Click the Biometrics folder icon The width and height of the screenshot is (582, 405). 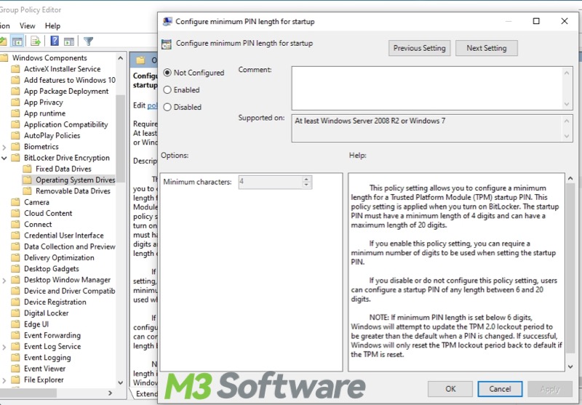15,147
